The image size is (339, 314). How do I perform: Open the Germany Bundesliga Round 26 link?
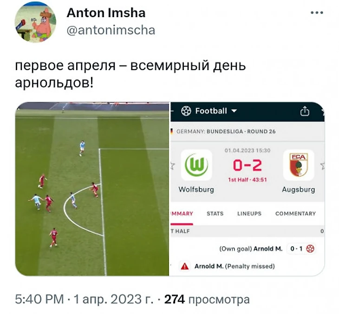tap(226, 131)
